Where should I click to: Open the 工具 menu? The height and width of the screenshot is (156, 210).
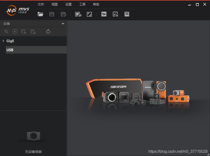click(82, 5)
